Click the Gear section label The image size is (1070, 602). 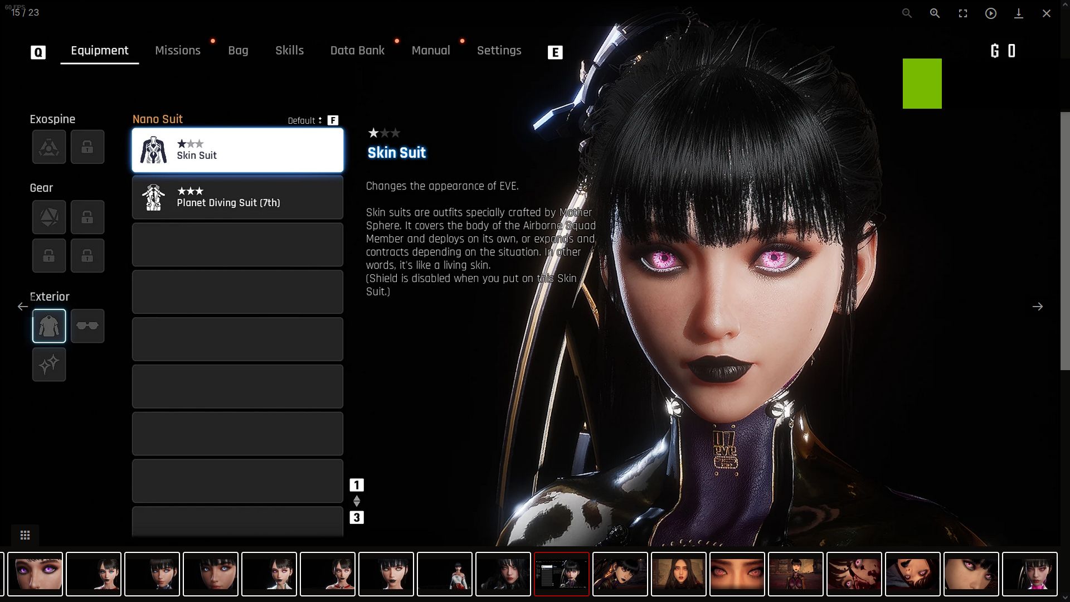(41, 188)
